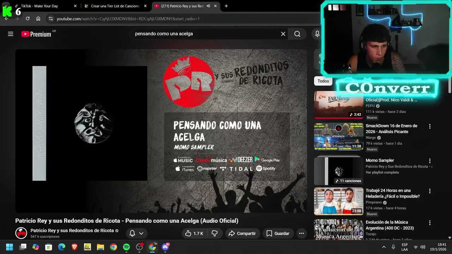
Task: Close the Crear una Tier List tab
Action: [x=145, y=6]
